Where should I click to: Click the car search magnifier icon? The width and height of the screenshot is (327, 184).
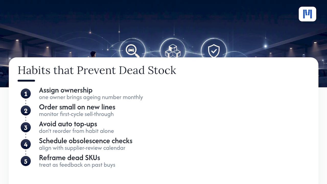132,50
